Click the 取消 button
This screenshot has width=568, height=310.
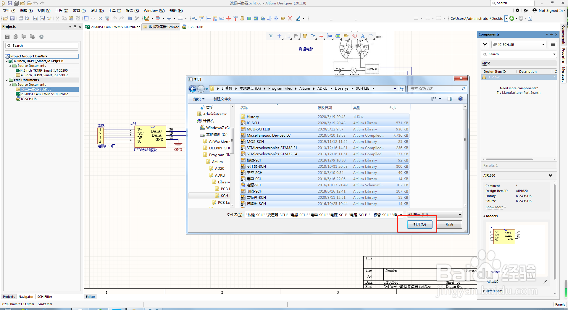pyautogui.click(x=449, y=225)
